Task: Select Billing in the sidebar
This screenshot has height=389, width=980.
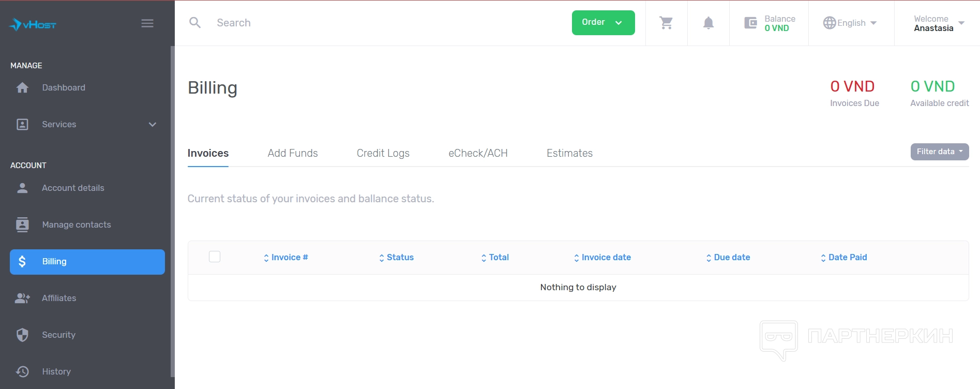Action: (x=87, y=262)
